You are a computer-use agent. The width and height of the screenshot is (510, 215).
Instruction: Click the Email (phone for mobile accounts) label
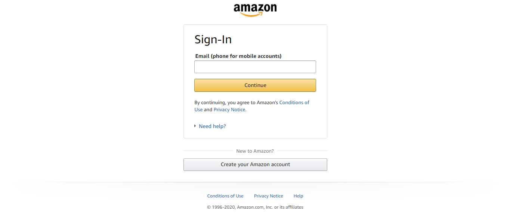[x=238, y=56]
